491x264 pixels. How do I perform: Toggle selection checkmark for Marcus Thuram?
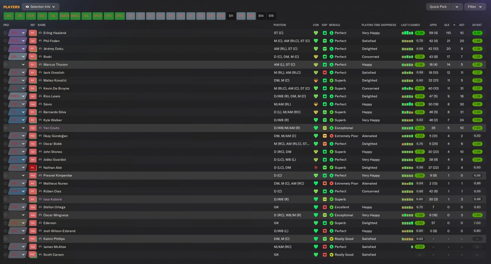5,65
